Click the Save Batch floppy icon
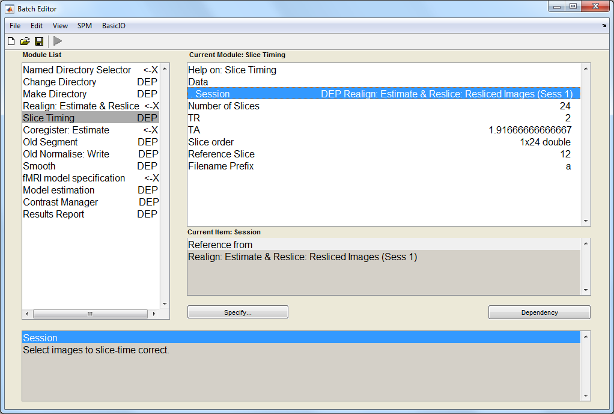614x414 pixels. pos(38,41)
